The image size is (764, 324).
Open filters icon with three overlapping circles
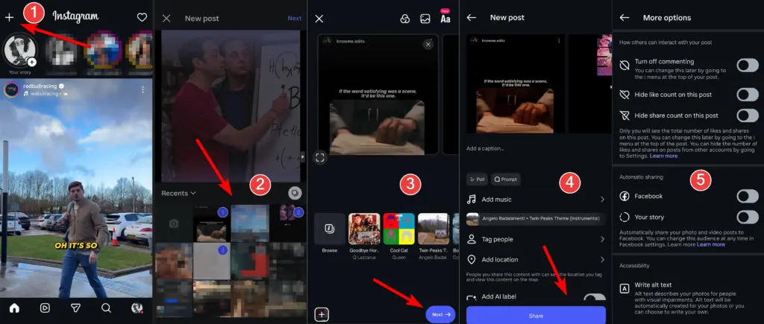coord(404,19)
